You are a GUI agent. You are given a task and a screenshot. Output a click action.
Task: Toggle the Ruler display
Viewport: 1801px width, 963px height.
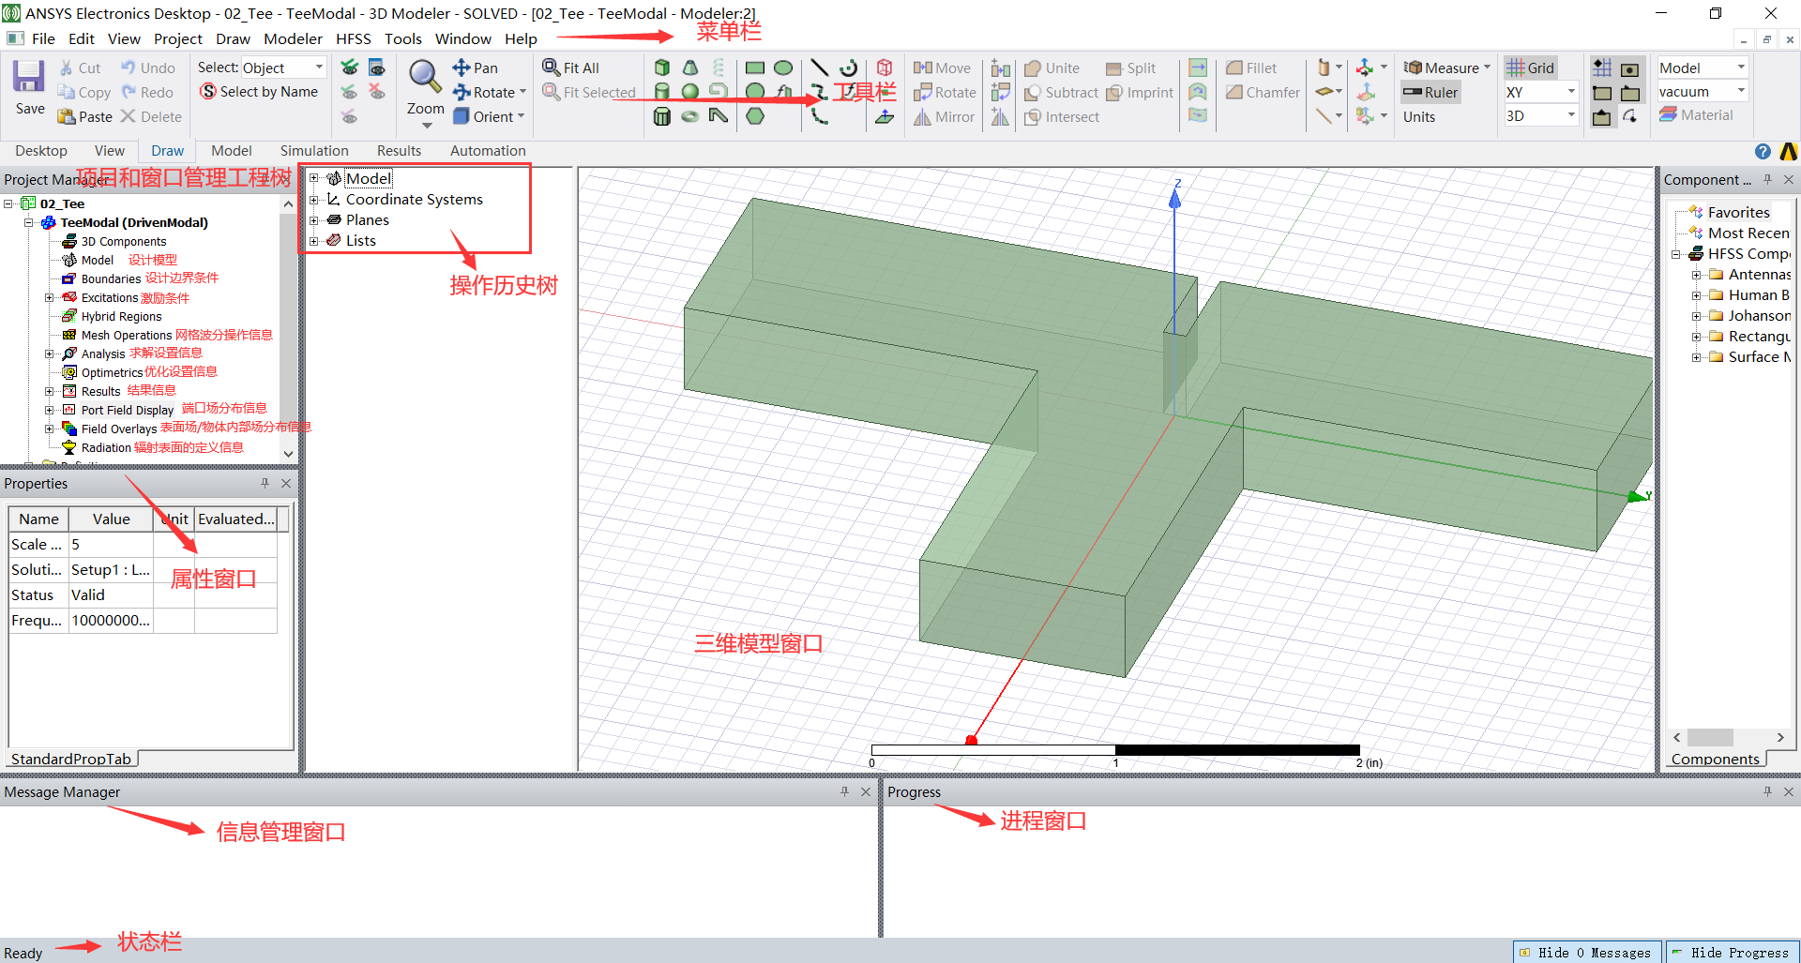click(x=1430, y=92)
